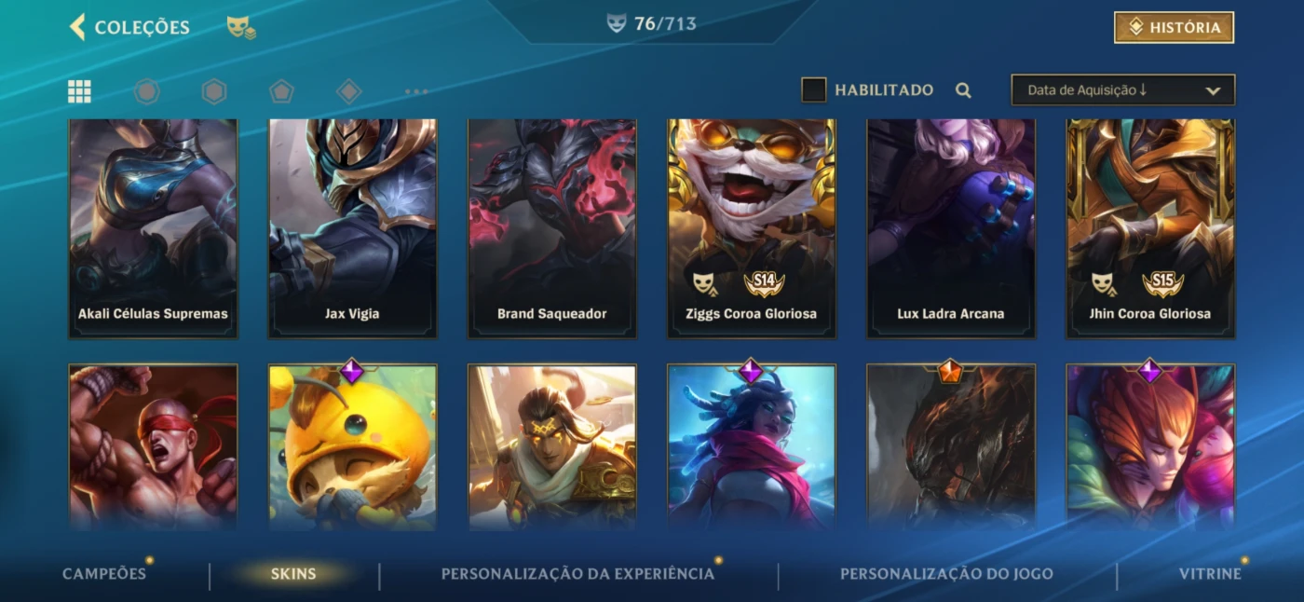
Task: Show more rarity filters via ellipsis
Action: [416, 91]
